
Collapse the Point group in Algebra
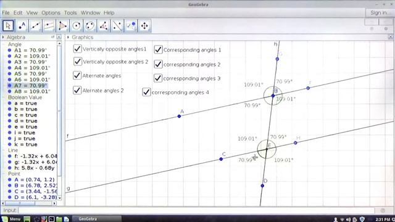[x=4, y=174]
